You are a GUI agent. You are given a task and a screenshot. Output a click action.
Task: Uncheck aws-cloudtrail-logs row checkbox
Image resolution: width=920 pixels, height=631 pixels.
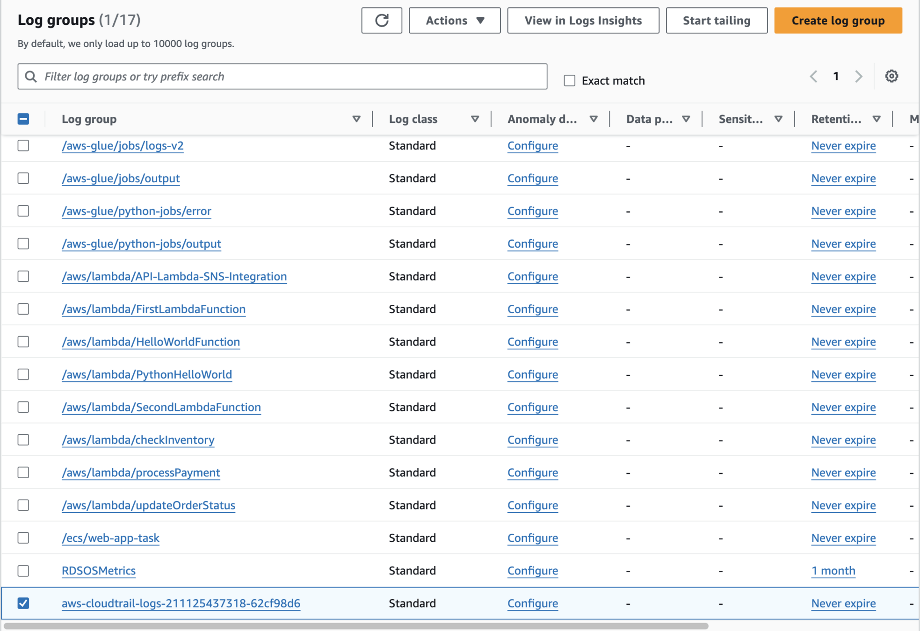pyautogui.click(x=23, y=603)
